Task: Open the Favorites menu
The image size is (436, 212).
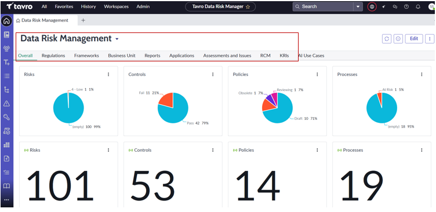Action: pyautogui.click(x=64, y=7)
